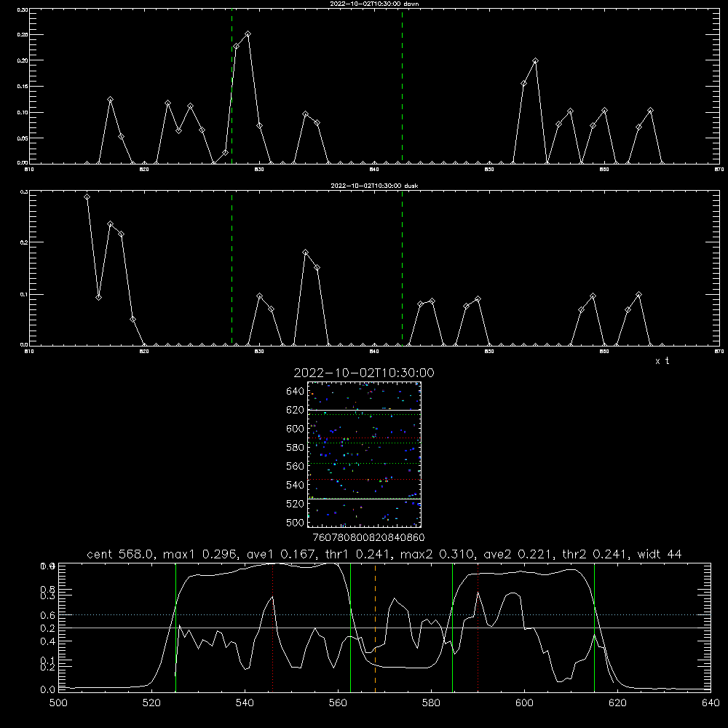Click the red dotted vertical line near 590 in bottom plot

click(x=478, y=628)
